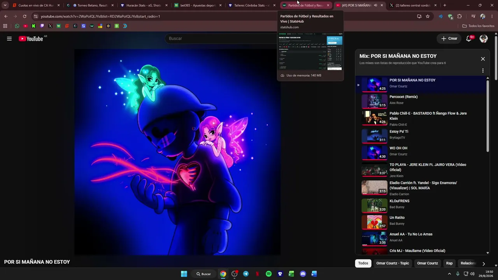
Task: Play Eladio Carrión Sigo Enamorau'
Action: pos(420,188)
